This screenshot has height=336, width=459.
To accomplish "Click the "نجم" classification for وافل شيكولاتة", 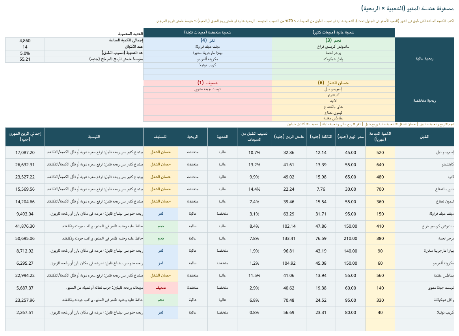I will click(161, 300).
